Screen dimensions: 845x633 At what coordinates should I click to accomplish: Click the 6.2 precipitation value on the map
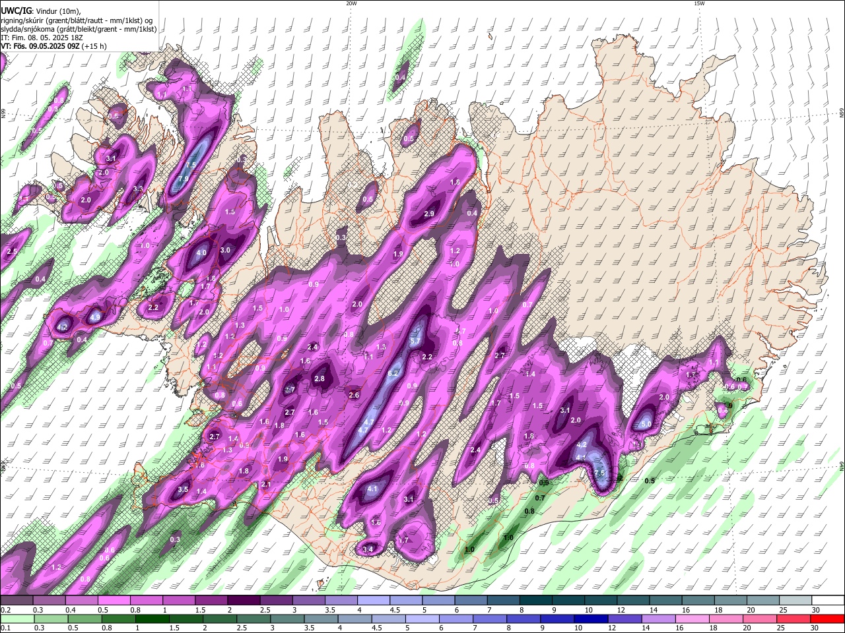pyautogui.click(x=394, y=373)
